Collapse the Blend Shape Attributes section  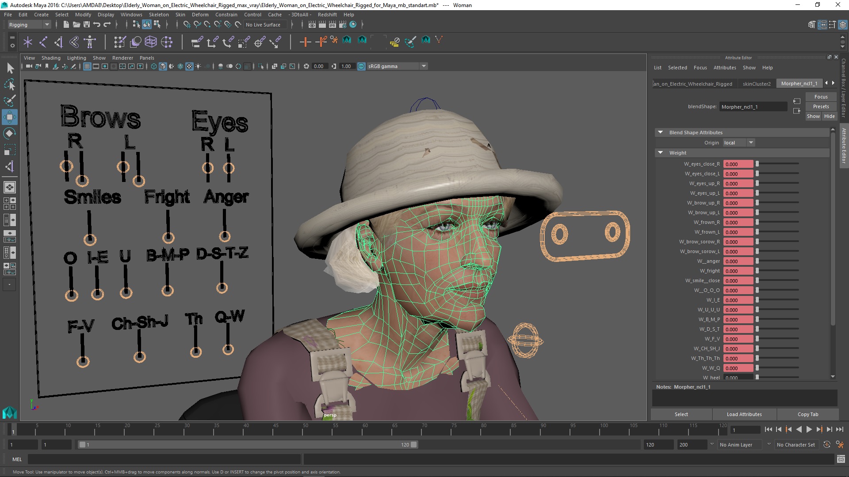(660, 132)
